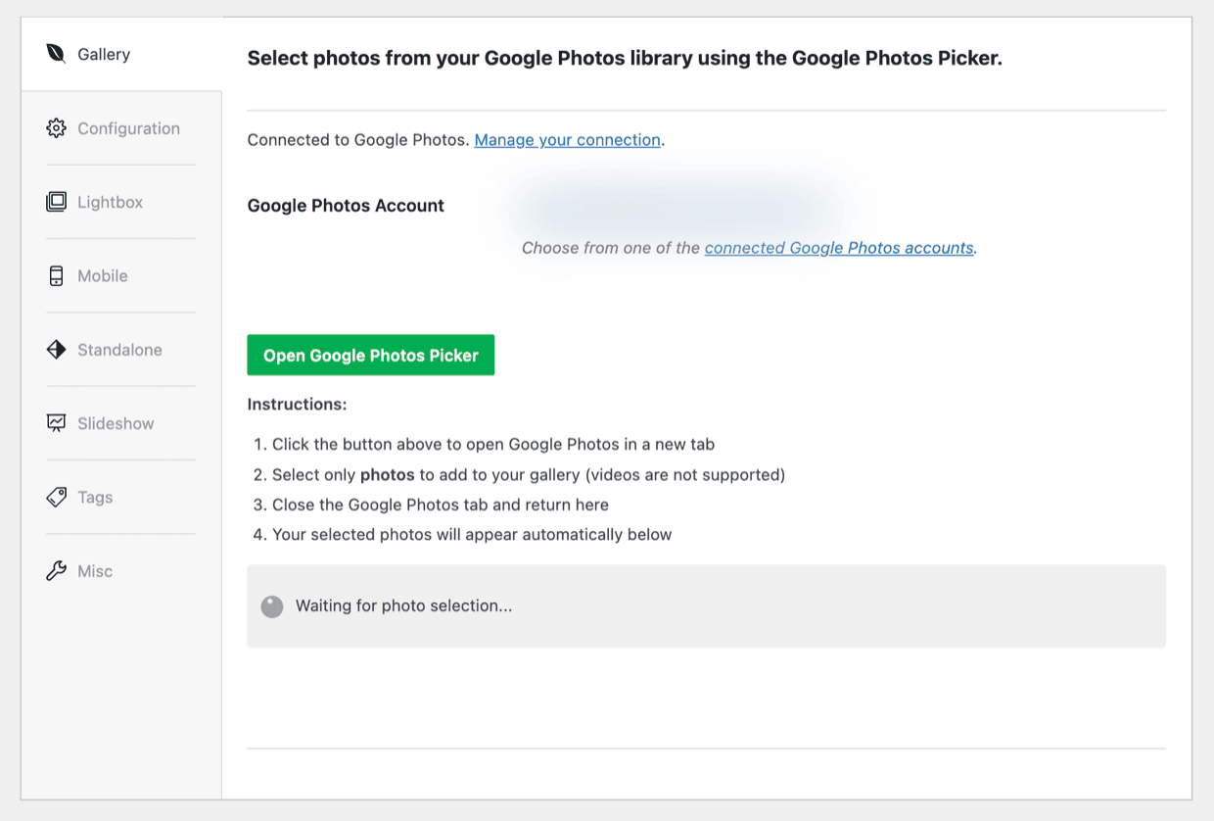This screenshot has height=821, width=1214.
Task: Click the Gallery leaf icon
Action: point(56,54)
